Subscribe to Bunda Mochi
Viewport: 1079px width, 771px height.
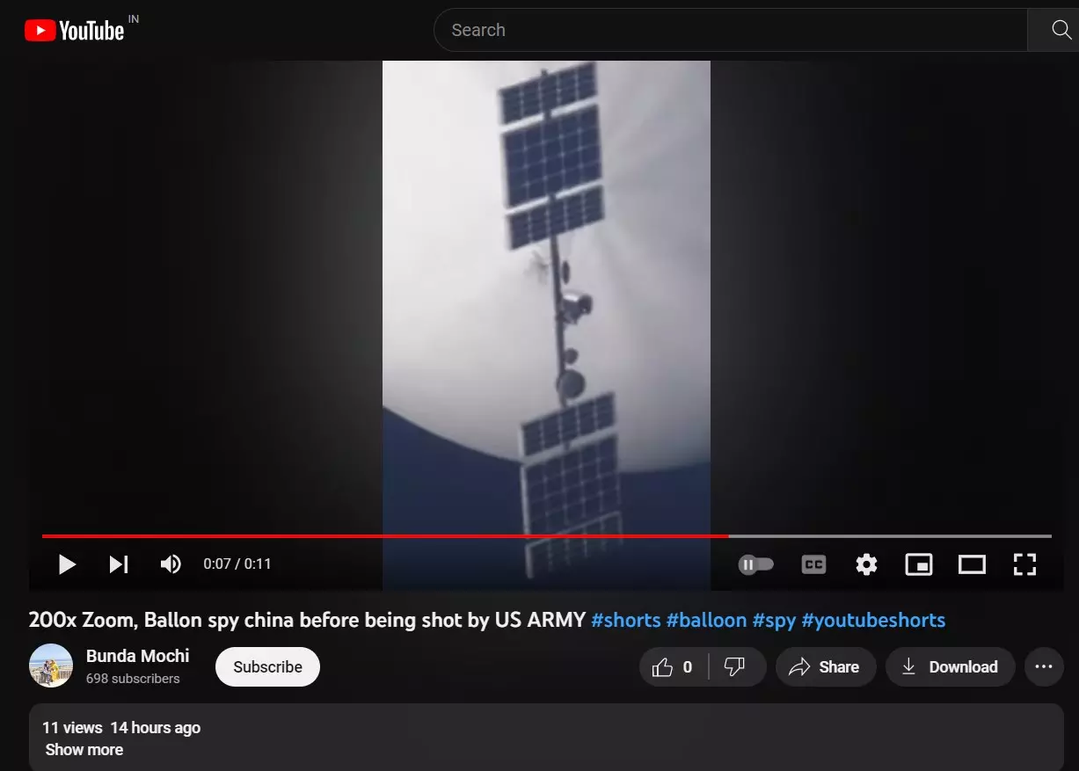pos(267,667)
